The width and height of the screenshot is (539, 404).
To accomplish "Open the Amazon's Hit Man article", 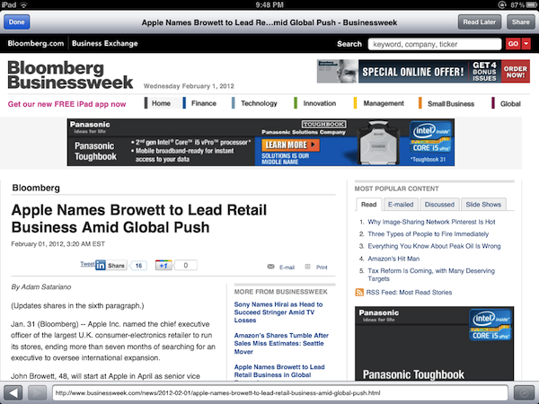I will point(393,259).
